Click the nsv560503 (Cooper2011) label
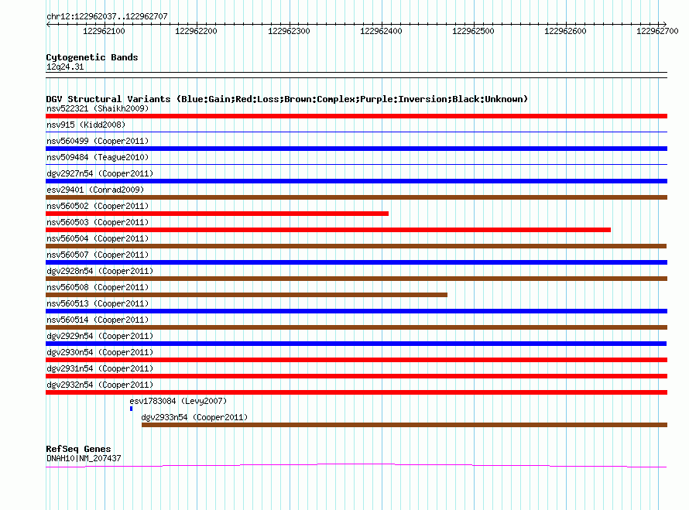This screenshot has height=510, width=689. pyautogui.click(x=98, y=222)
